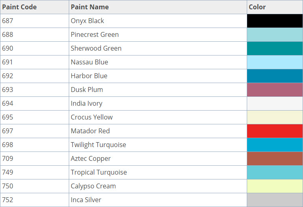Click the Nassau Blue color swatch
This screenshot has width=303, height=207.
pos(275,62)
